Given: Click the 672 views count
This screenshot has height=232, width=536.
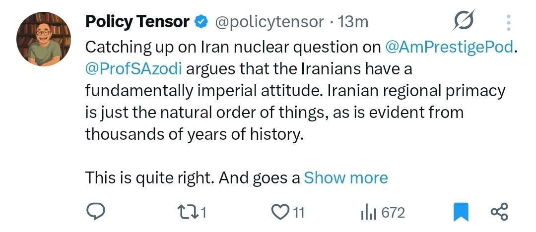Looking at the screenshot, I should (393, 213).
